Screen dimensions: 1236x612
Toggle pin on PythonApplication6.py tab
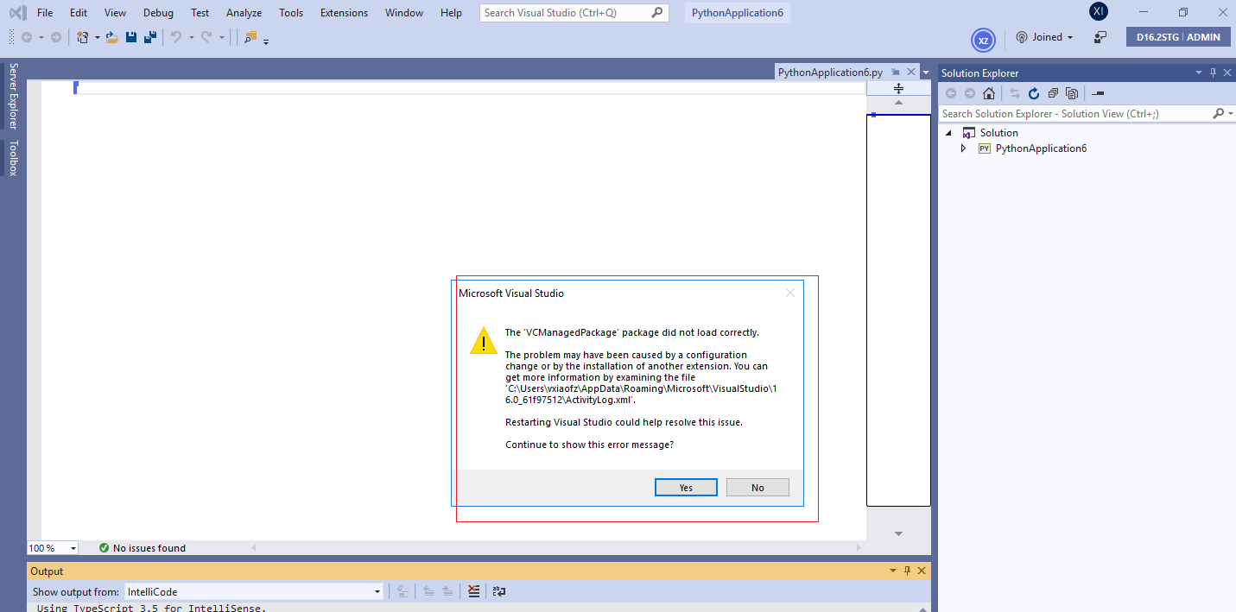pos(896,73)
